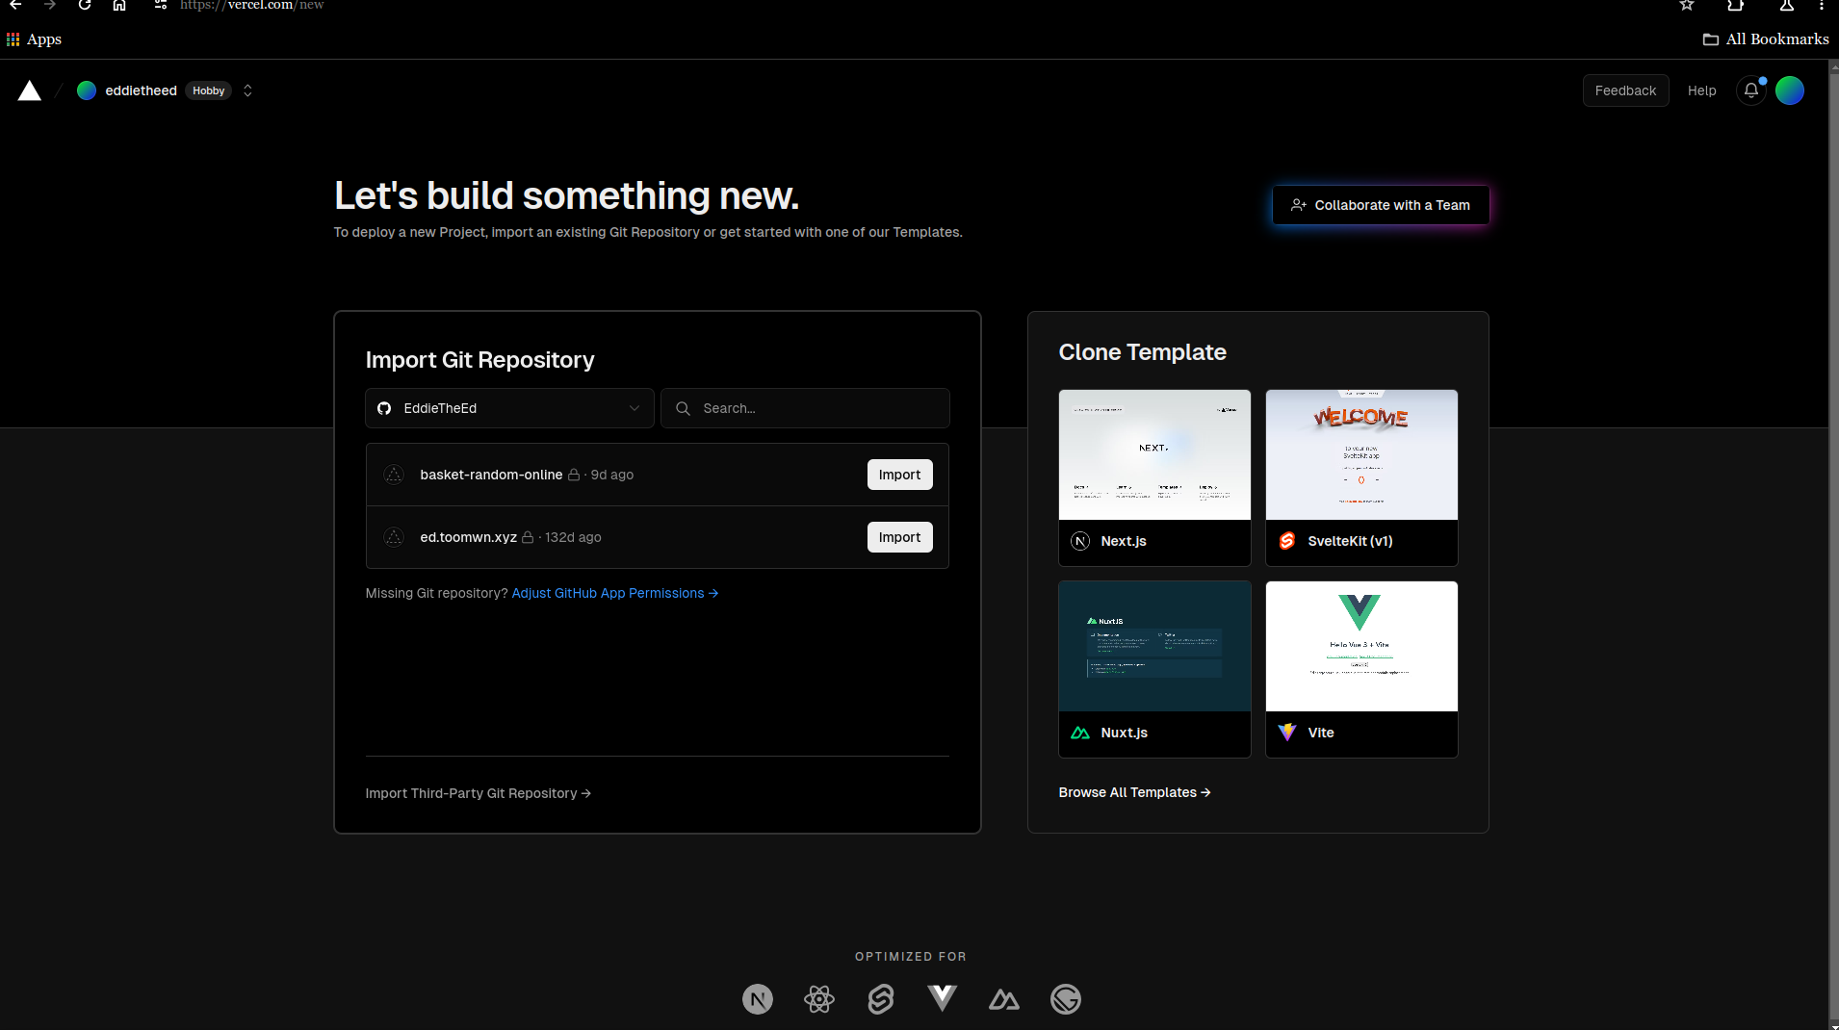Click the Feedback button

pyautogui.click(x=1625, y=90)
